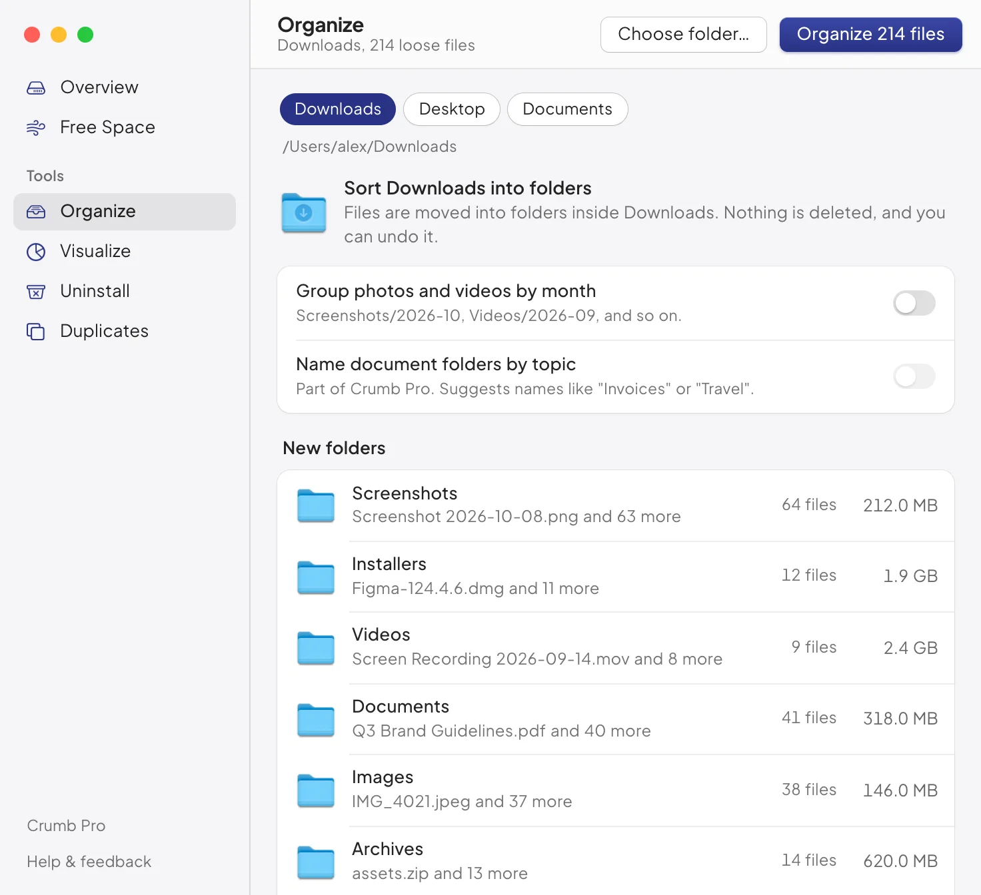This screenshot has height=895, width=981.
Task: Click 'Screen Recording 2026-09-14.mov and 8 more'
Action: click(x=537, y=659)
